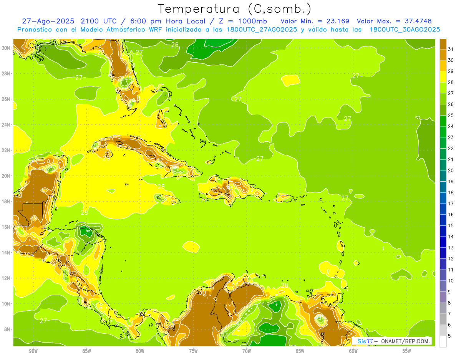This screenshot has width=461, height=356.
Task: Click the initialization time "1800UTC_27AGO2025"
Action: click(262, 30)
